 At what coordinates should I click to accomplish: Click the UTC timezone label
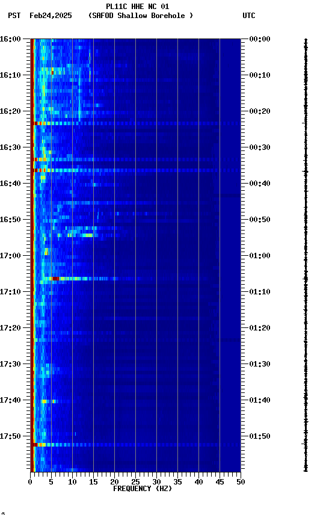tap(248, 16)
